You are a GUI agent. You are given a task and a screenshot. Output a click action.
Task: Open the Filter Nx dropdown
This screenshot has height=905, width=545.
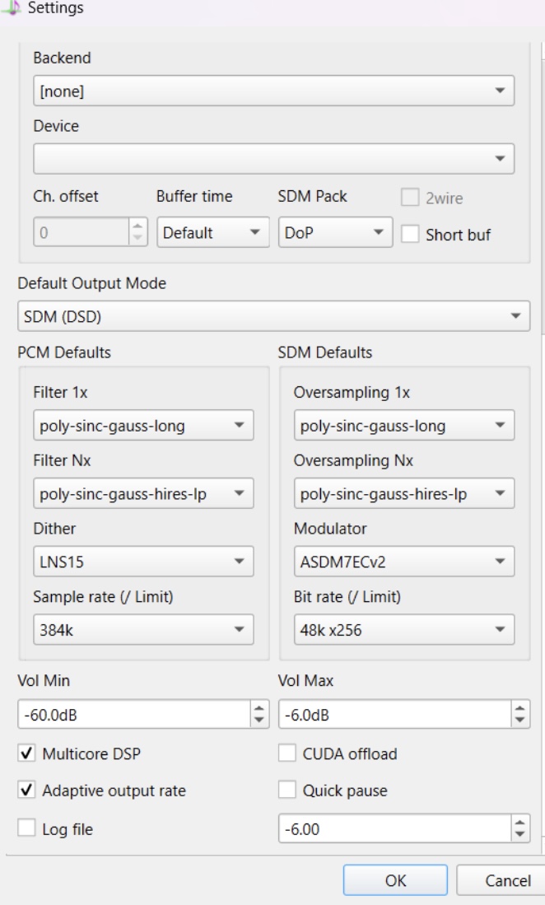coord(143,493)
